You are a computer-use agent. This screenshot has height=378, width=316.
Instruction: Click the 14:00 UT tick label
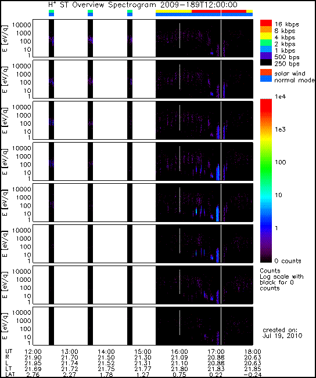click(x=106, y=351)
